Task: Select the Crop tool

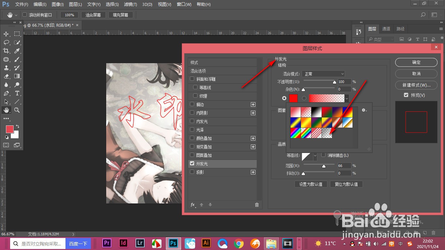Action: tap(6, 51)
